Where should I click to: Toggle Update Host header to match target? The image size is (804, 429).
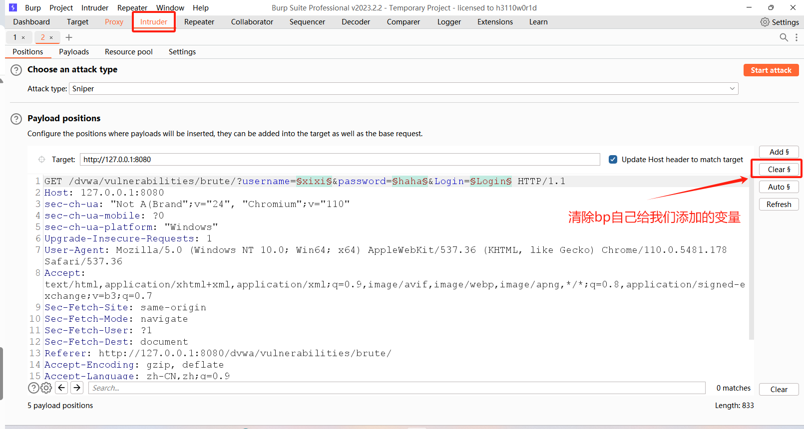coord(613,160)
